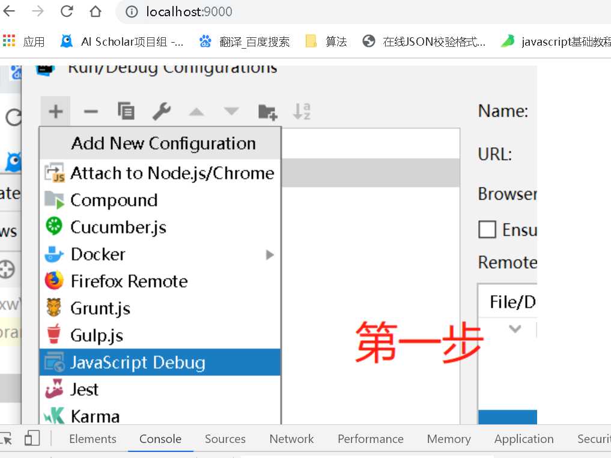
Task: Open AI Scholar项目组 bookmark
Action: pyautogui.click(x=122, y=41)
